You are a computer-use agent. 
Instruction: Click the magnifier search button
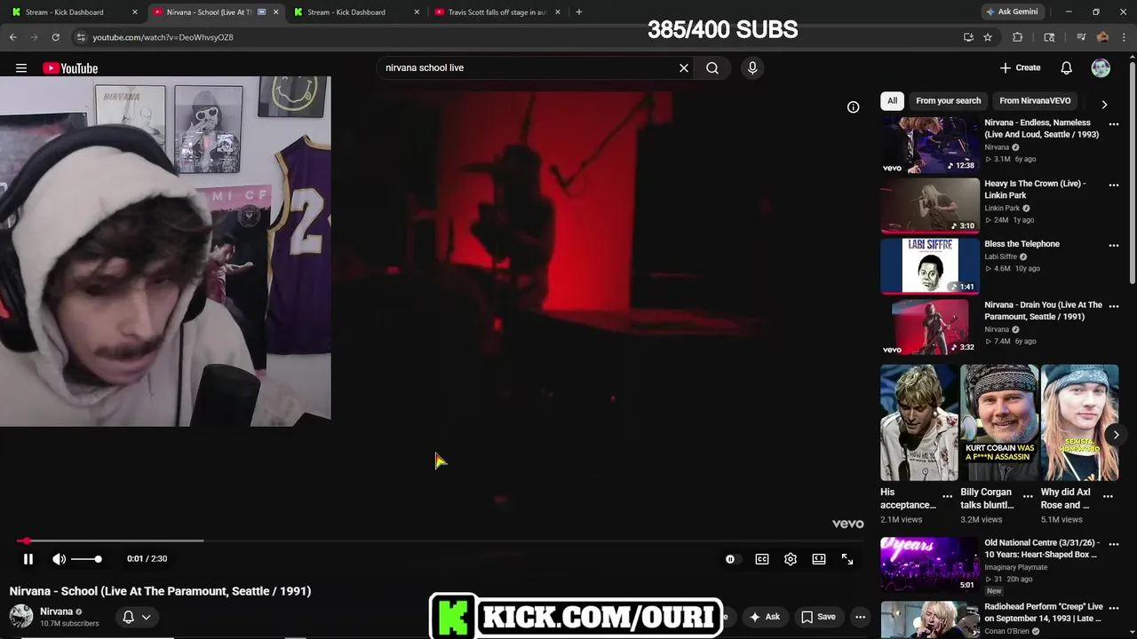[712, 67]
